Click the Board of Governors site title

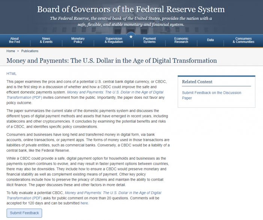pyautogui.click(x=131, y=9)
